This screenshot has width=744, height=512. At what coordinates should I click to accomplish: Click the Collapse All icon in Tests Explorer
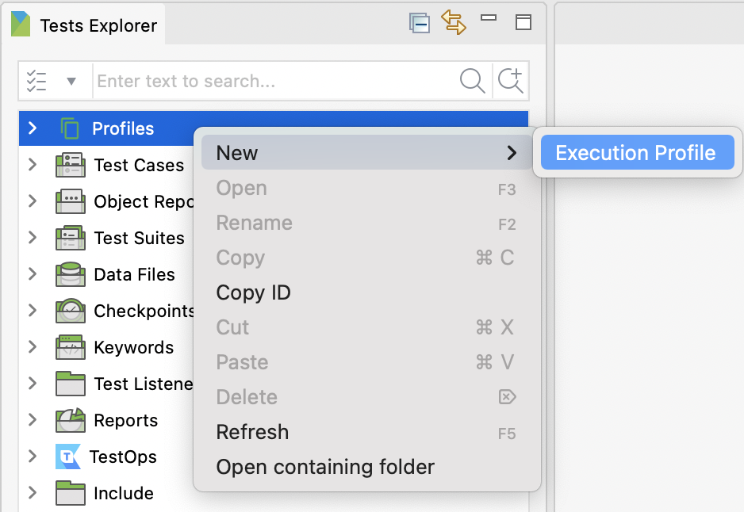tap(419, 23)
